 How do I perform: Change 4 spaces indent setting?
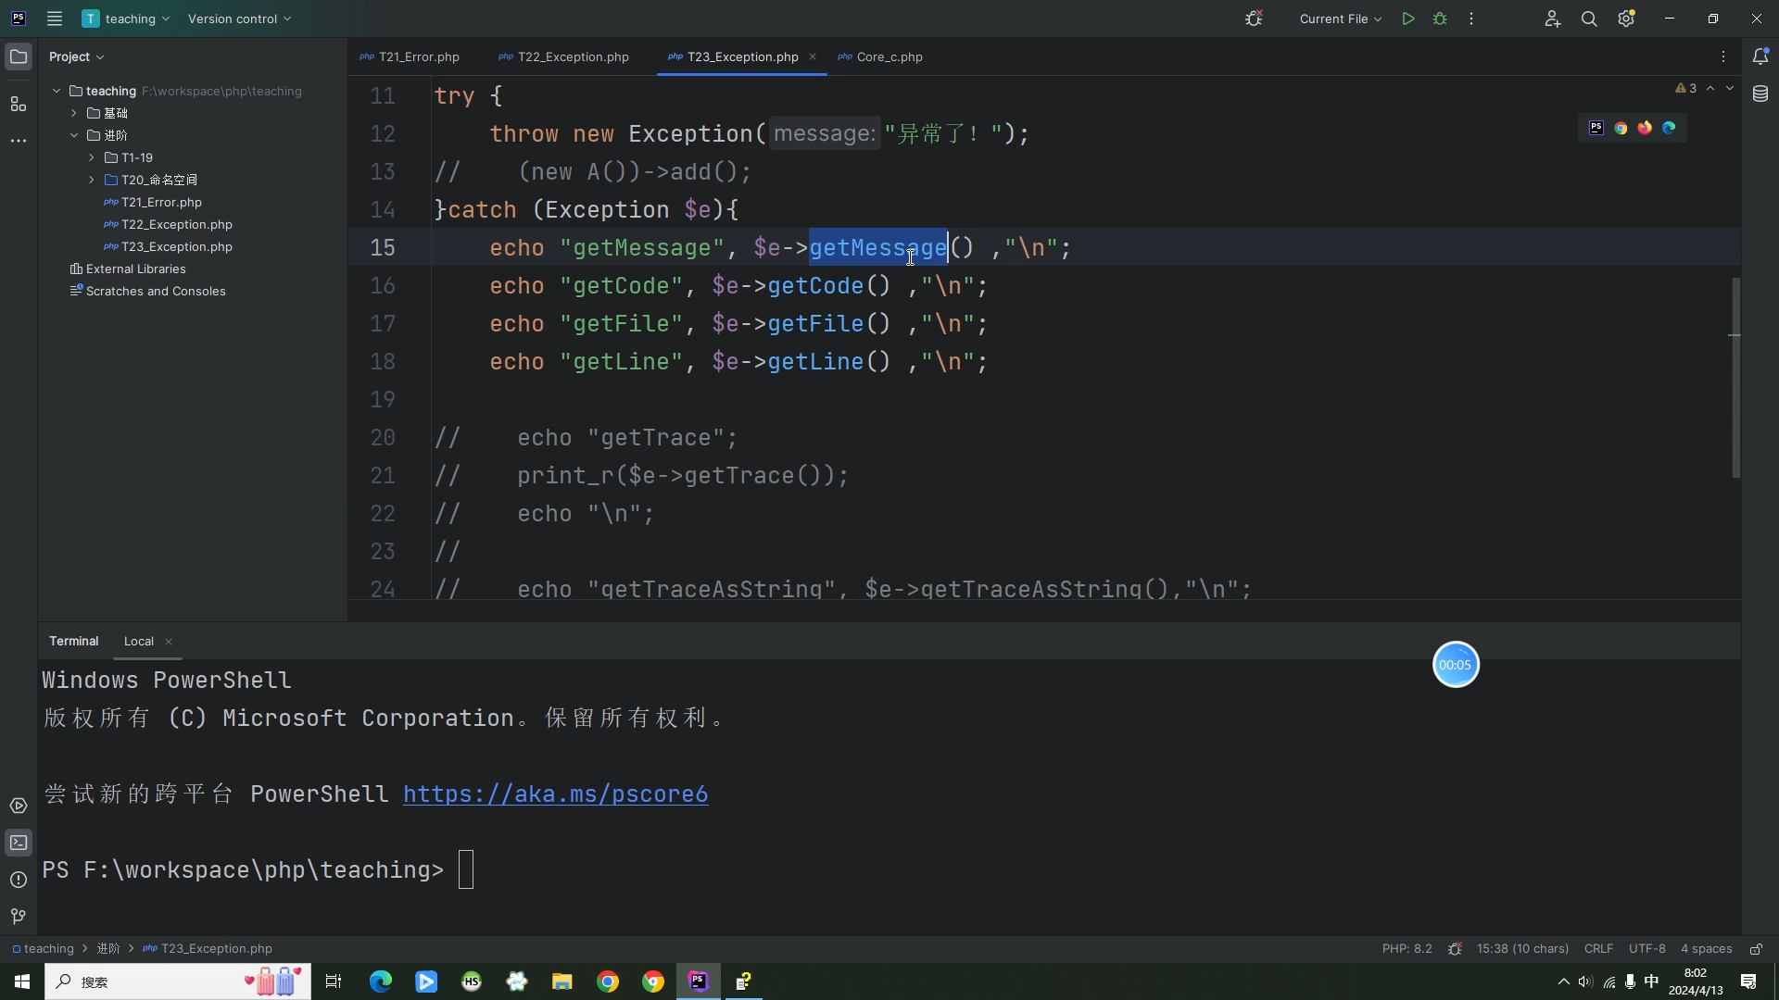click(x=1706, y=949)
